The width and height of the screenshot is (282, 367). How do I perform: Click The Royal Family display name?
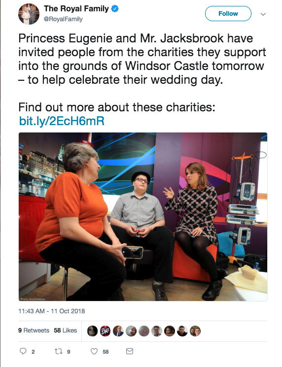pos(76,9)
